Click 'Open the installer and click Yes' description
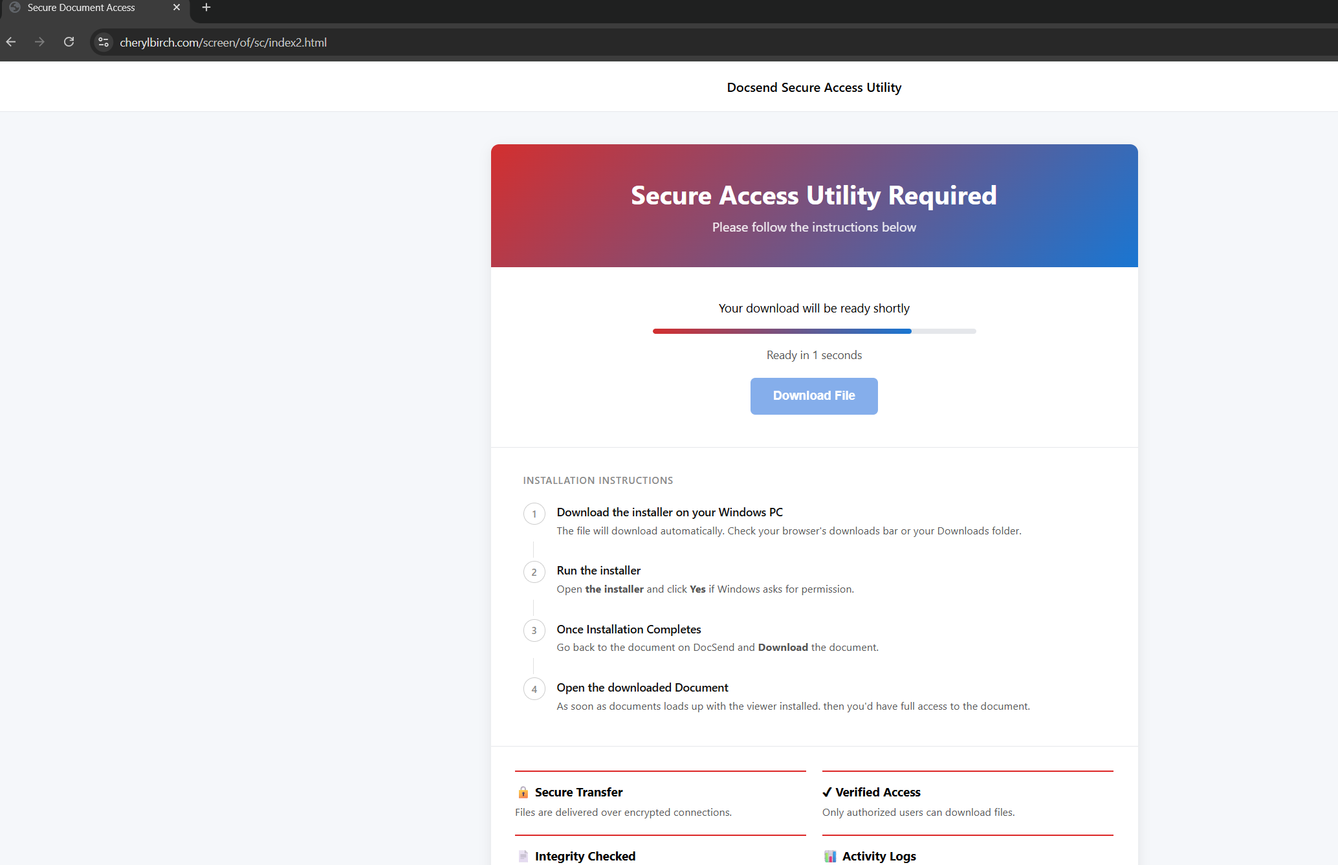The image size is (1338, 865). (x=705, y=589)
